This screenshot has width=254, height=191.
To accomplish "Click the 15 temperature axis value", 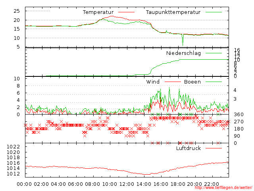I will tap(17, 29).
